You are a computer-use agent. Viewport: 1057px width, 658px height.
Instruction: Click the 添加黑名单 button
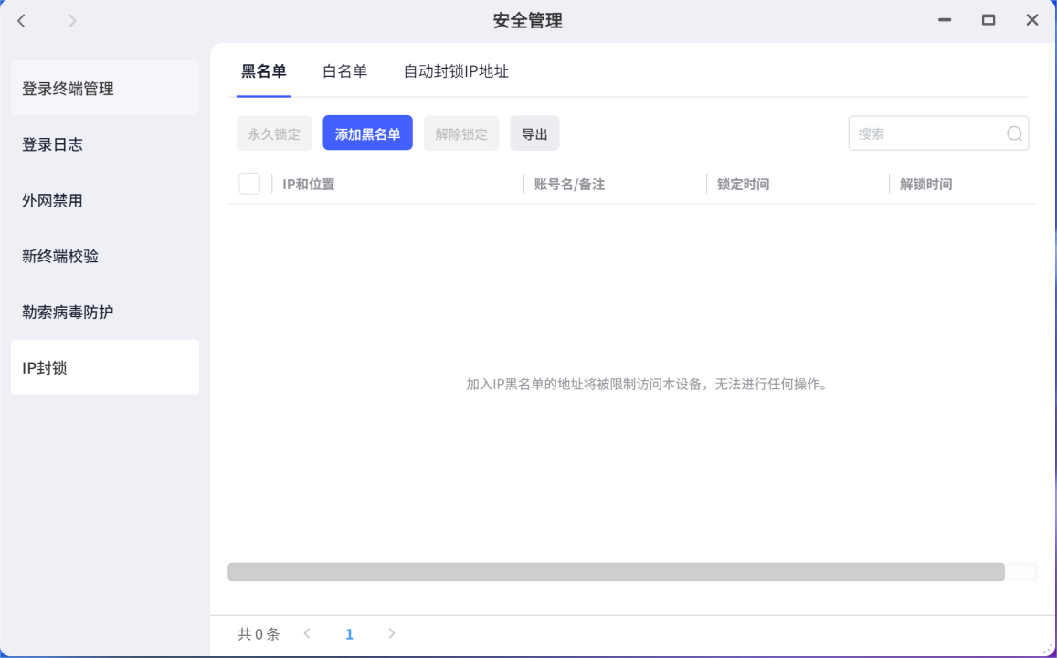click(367, 133)
